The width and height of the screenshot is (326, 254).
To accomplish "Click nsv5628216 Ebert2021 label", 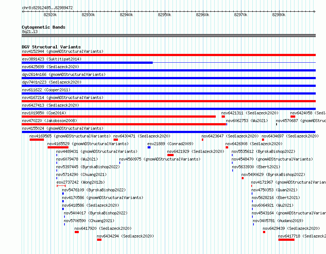I will [276, 198].
